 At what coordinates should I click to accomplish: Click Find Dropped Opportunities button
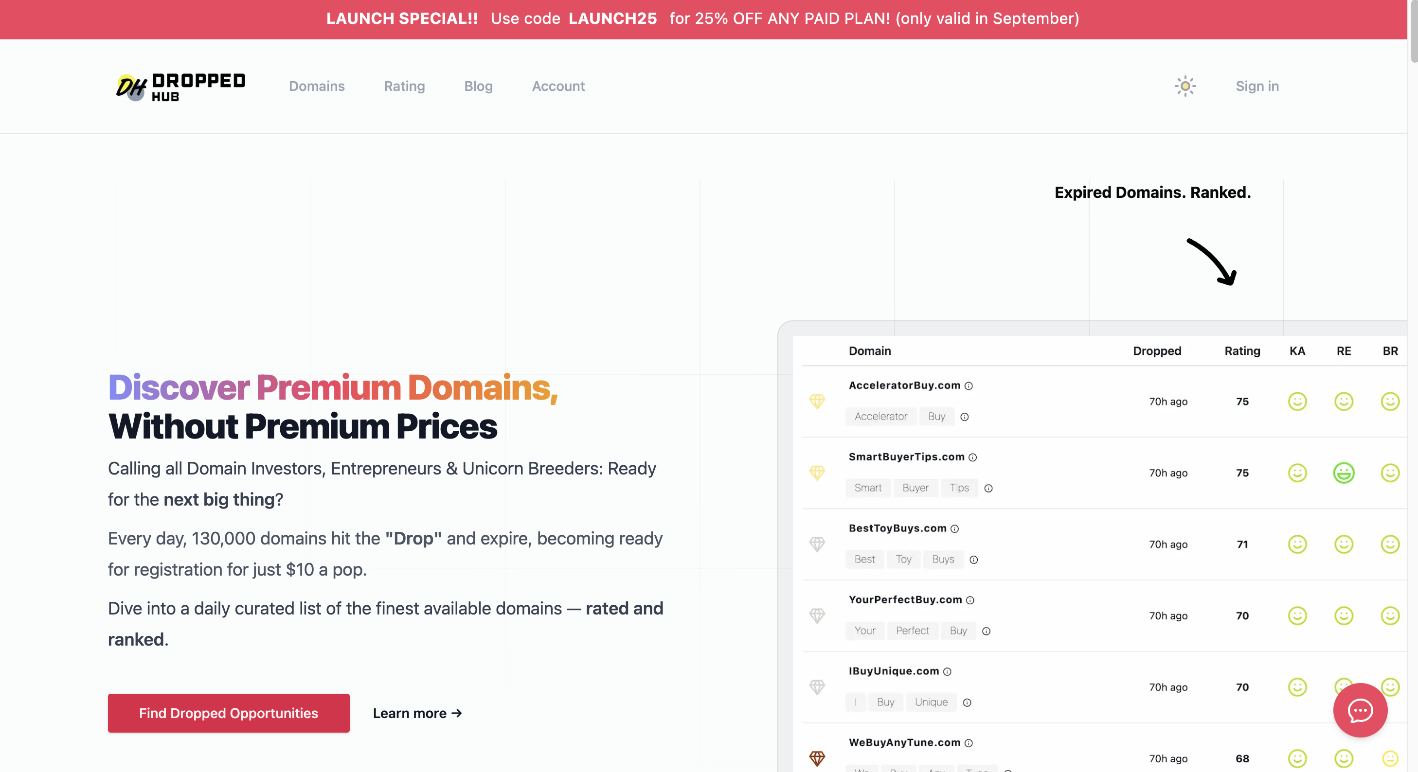tap(229, 713)
